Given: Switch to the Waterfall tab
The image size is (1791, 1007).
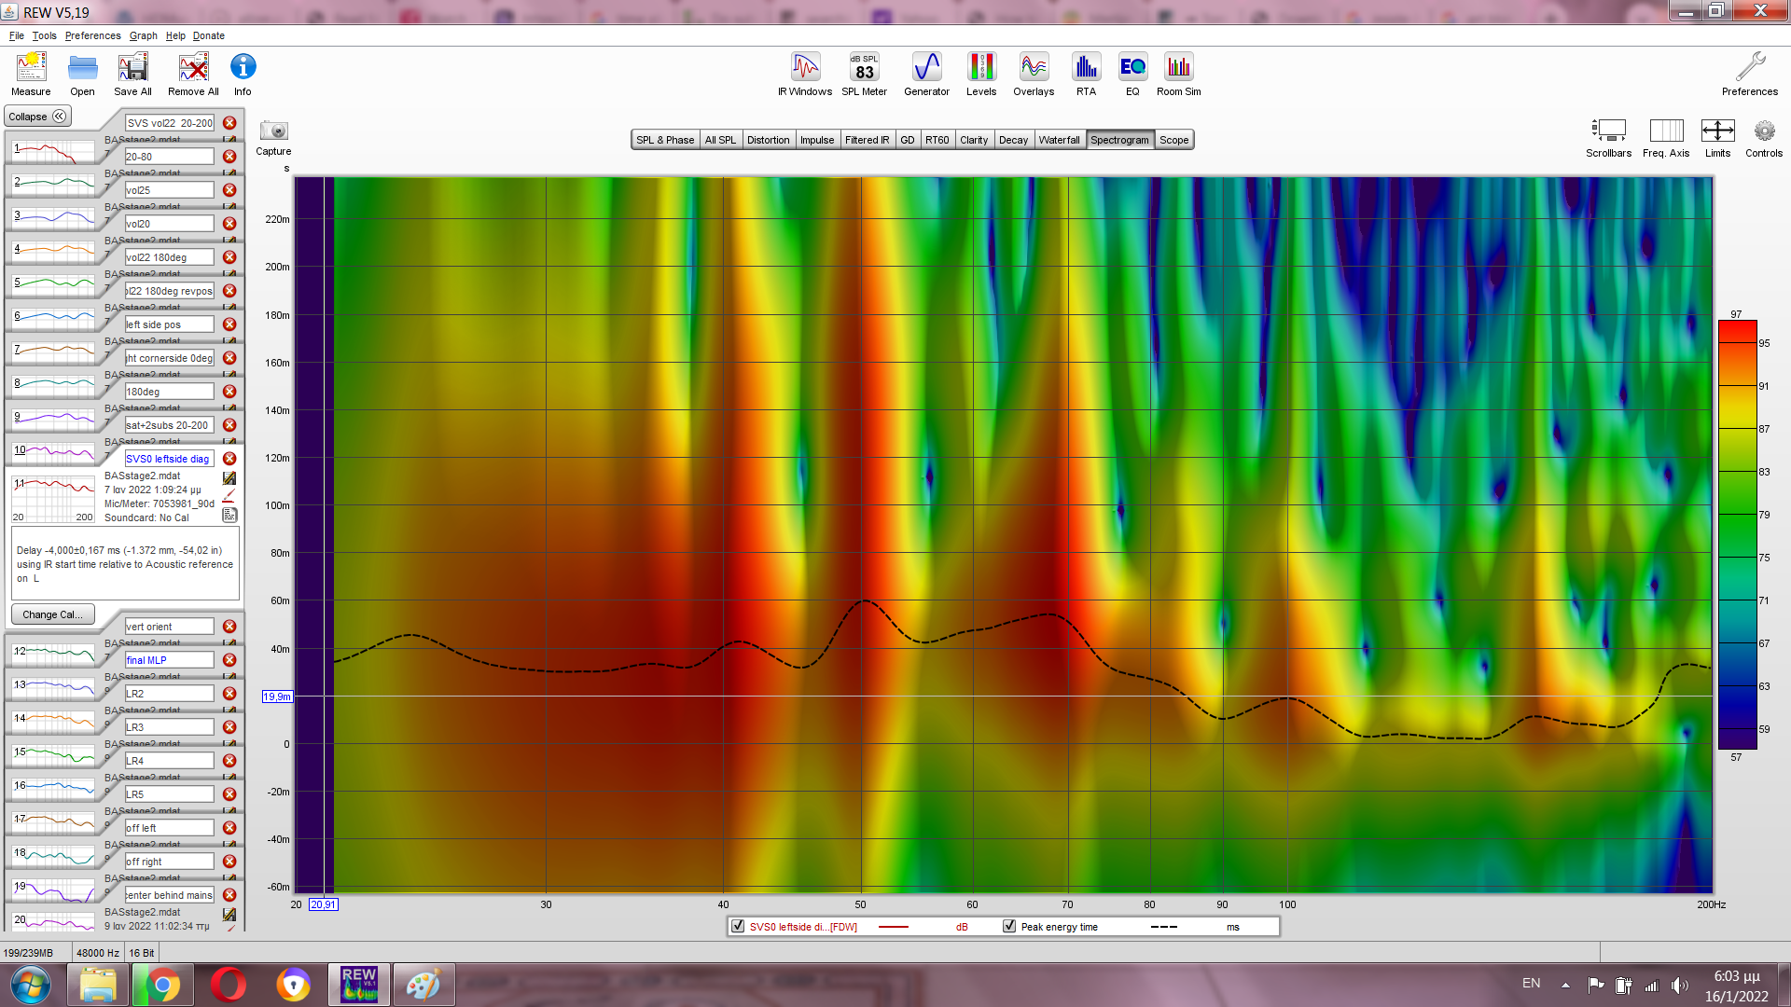Looking at the screenshot, I should (x=1059, y=140).
